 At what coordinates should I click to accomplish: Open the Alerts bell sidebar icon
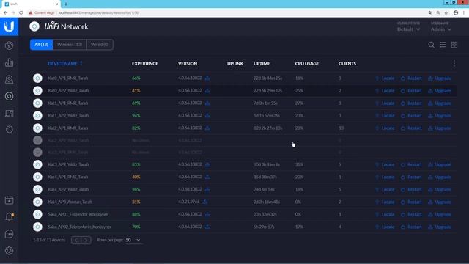[9, 217]
